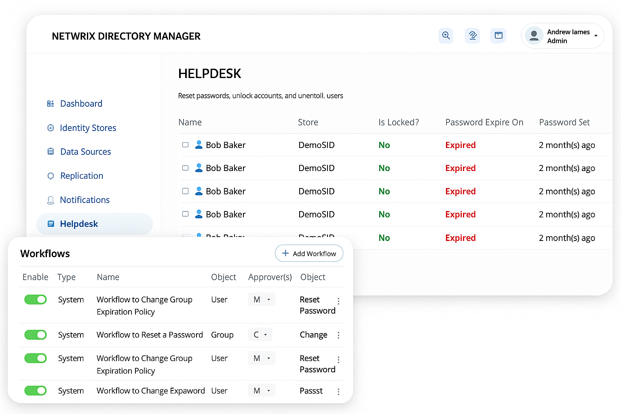Viewport: 621px width, 414px height.
Task: Click the Identity Stores sidebar icon
Action: [x=51, y=128]
